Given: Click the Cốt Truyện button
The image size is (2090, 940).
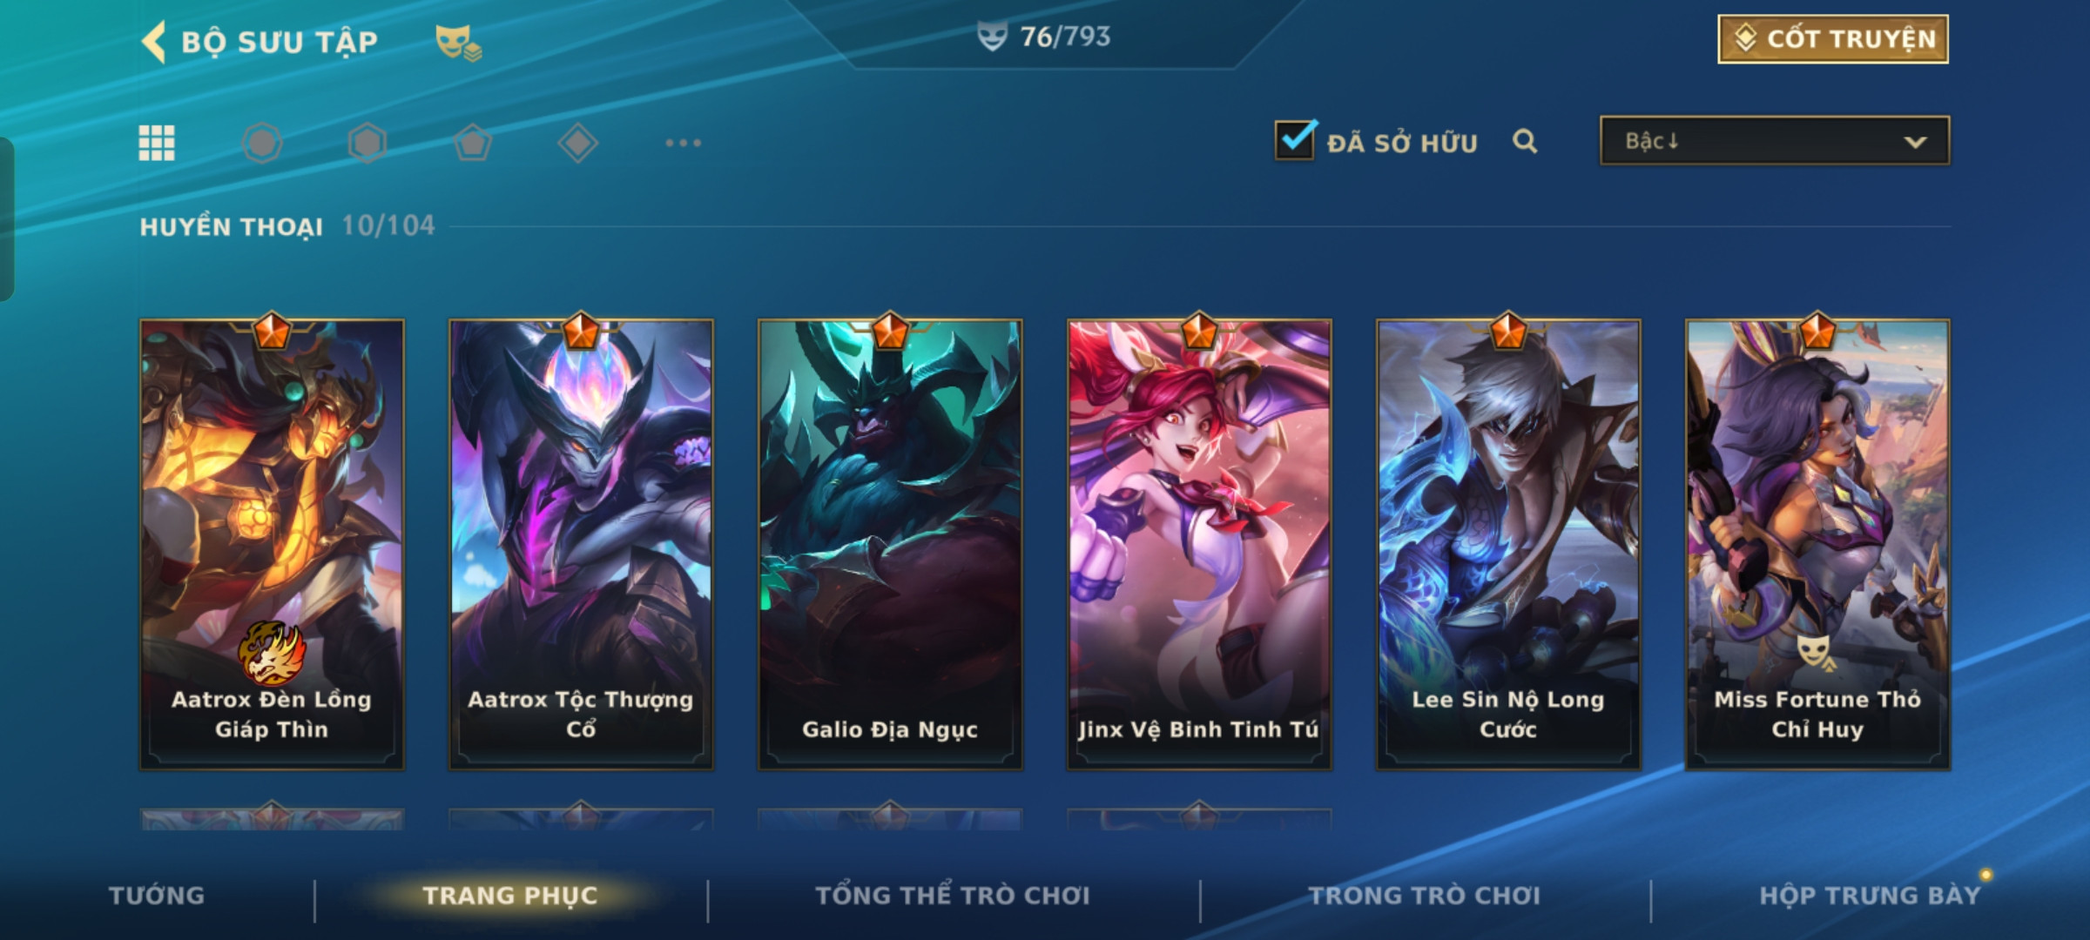Looking at the screenshot, I should (x=1833, y=39).
